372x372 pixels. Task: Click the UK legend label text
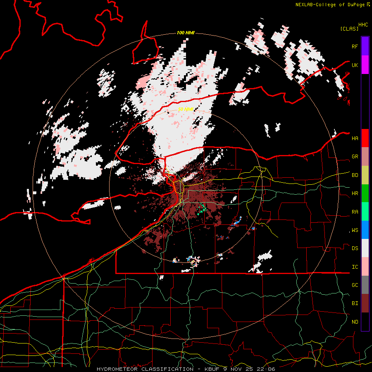[355, 65]
